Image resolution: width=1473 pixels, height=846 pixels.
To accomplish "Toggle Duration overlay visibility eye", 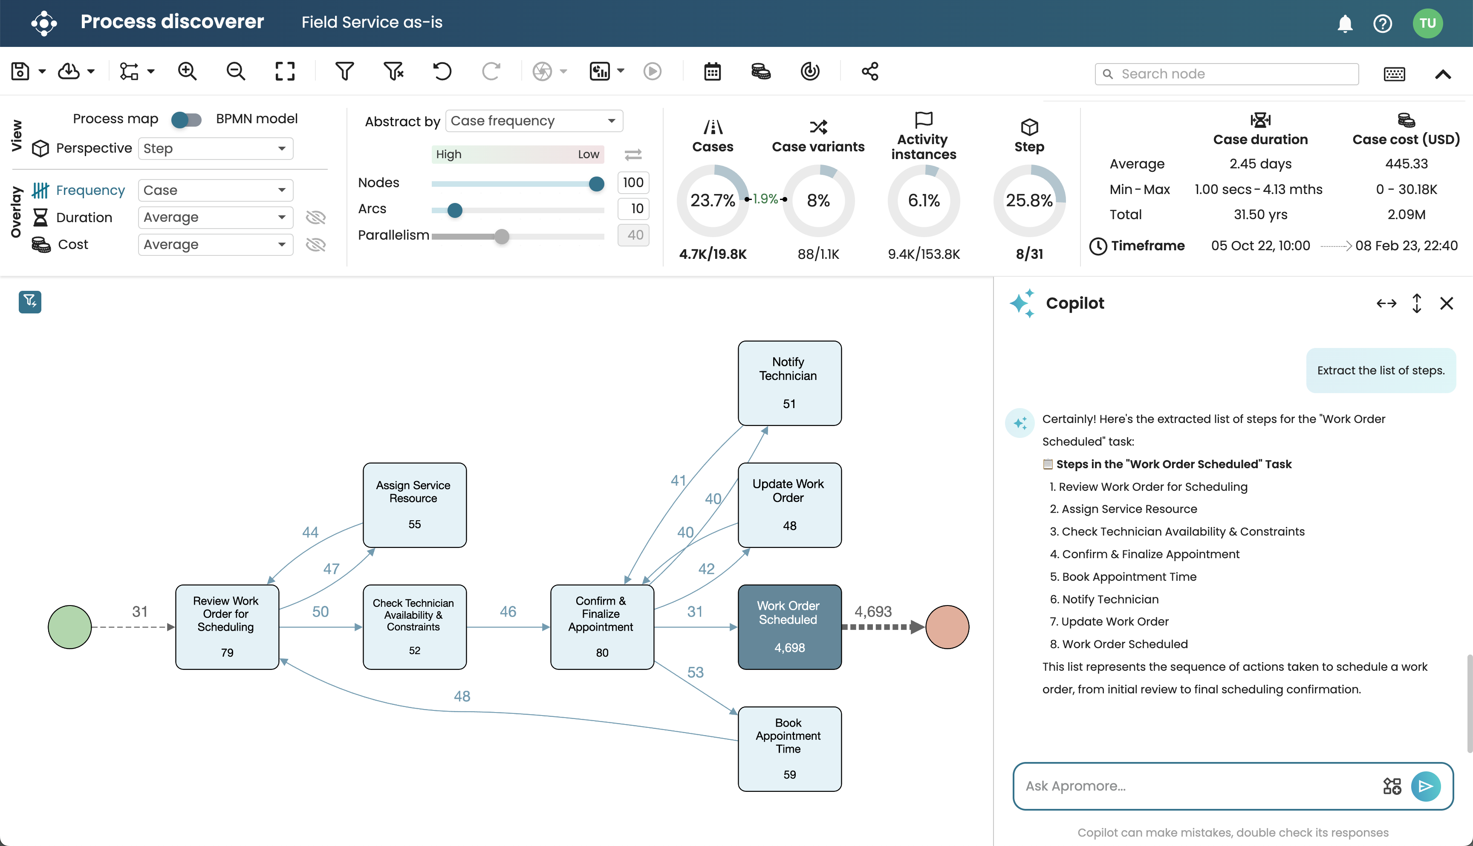I will tap(315, 217).
